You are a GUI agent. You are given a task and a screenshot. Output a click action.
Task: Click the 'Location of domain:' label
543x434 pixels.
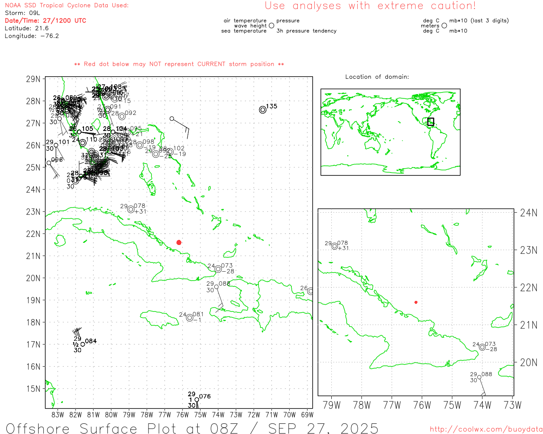pyautogui.click(x=377, y=77)
